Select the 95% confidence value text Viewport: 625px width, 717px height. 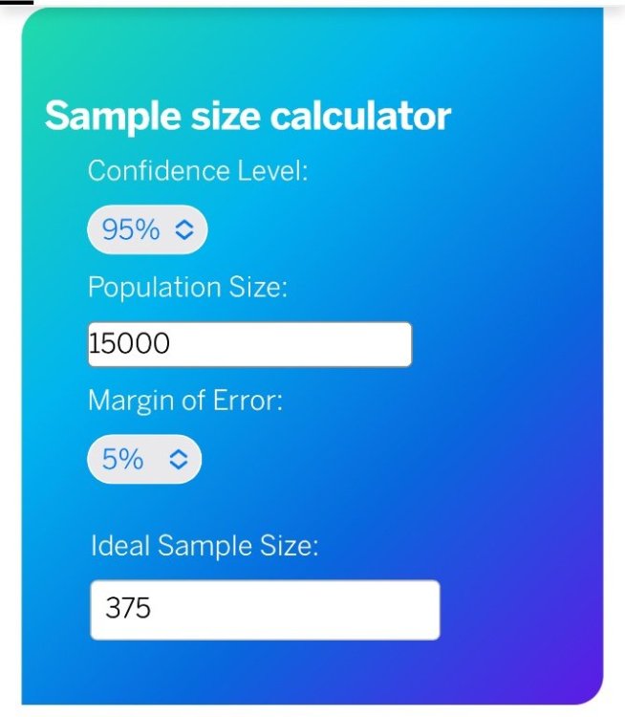click(x=131, y=230)
